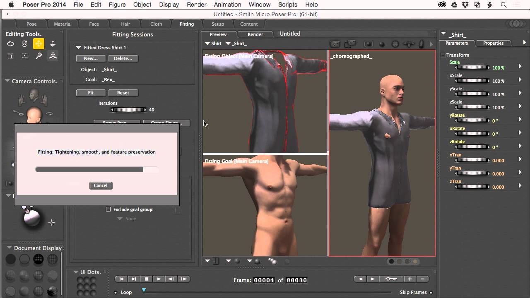Image resolution: width=530 pixels, height=298 pixels.
Task: Open the Dropbox menu bar icon
Action: click(465, 5)
